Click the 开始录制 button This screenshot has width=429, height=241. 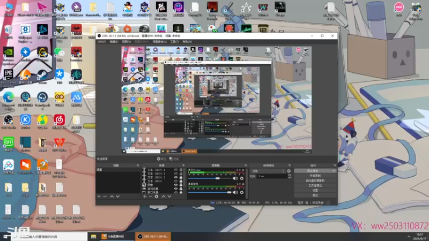tap(315, 176)
